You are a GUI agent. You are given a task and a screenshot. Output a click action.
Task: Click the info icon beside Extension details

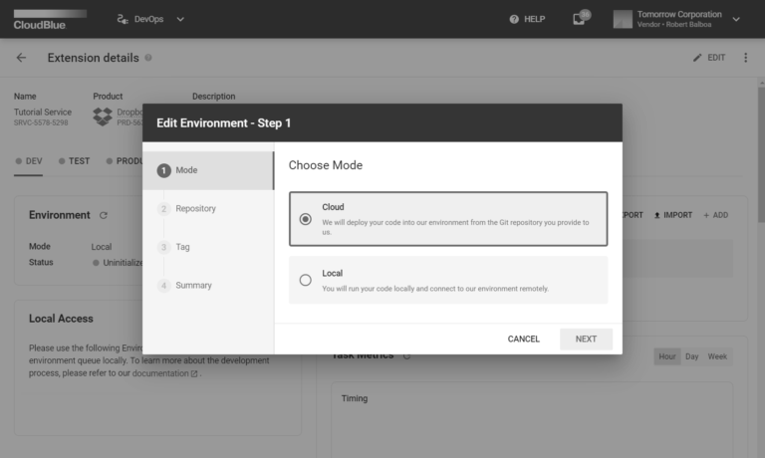pyautogui.click(x=148, y=58)
